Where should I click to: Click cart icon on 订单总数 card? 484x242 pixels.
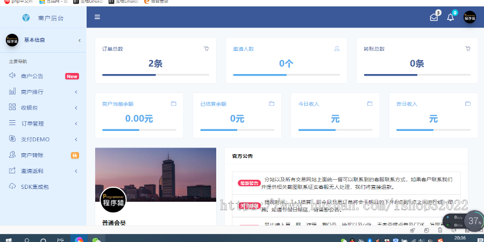point(206,48)
